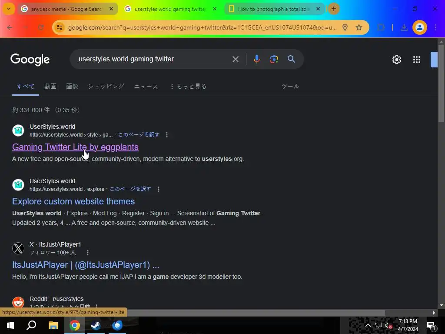The width and height of the screenshot is (445, 334).
Task: Search by image with Google Lens icon
Action: (x=274, y=59)
